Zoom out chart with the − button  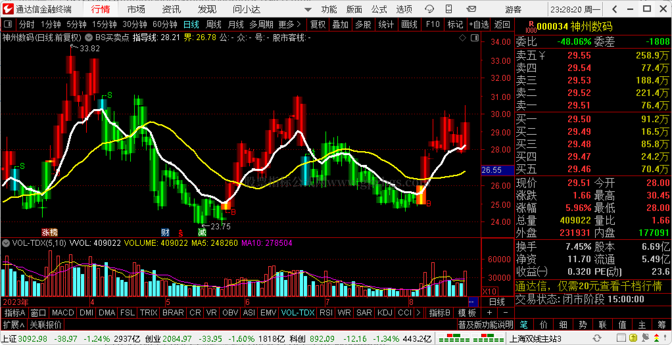(506, 313)
